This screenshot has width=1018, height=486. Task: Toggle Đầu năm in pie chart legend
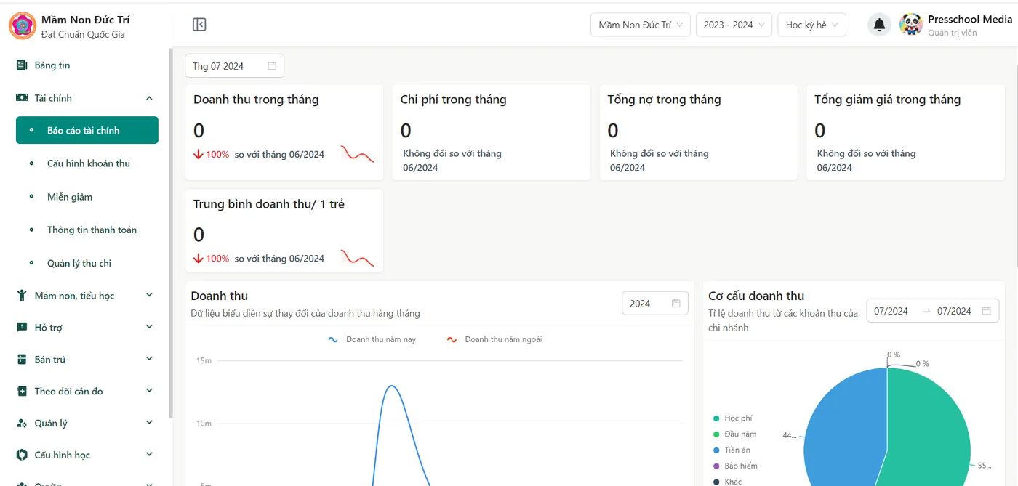735,434
